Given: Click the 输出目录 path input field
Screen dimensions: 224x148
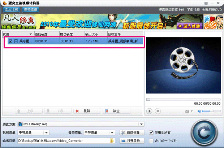Looking at the screenshot, I should (x=66, y=141).
